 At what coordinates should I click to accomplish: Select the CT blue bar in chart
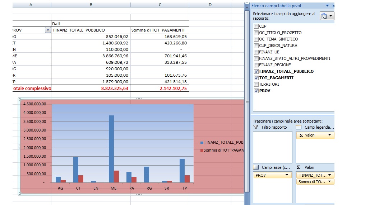click(x=76, y=170)
